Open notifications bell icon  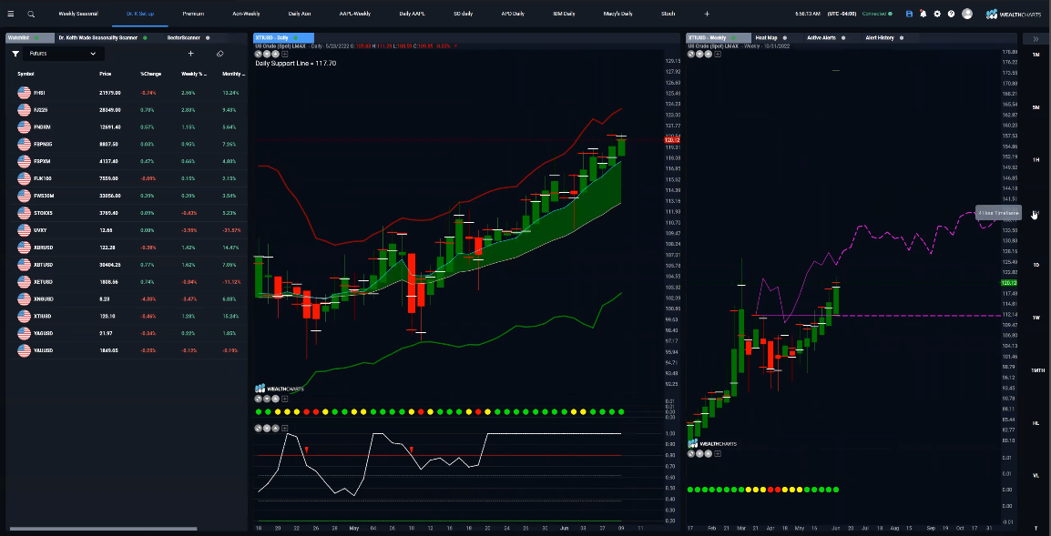click(923, 14)
